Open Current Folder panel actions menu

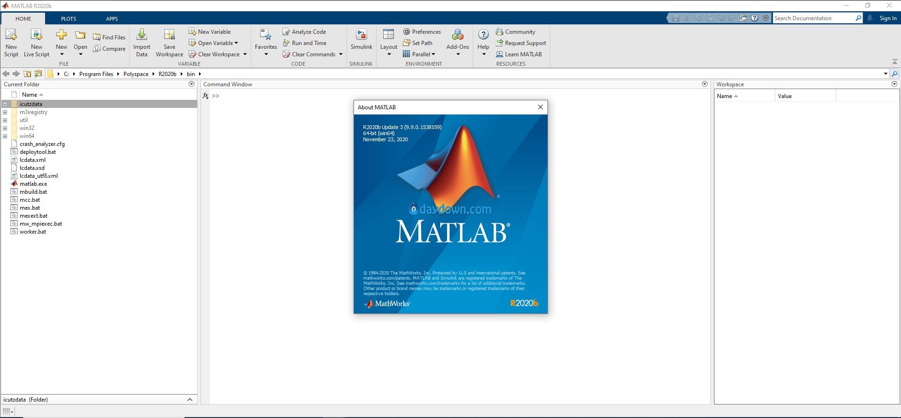tap(192, 84)
